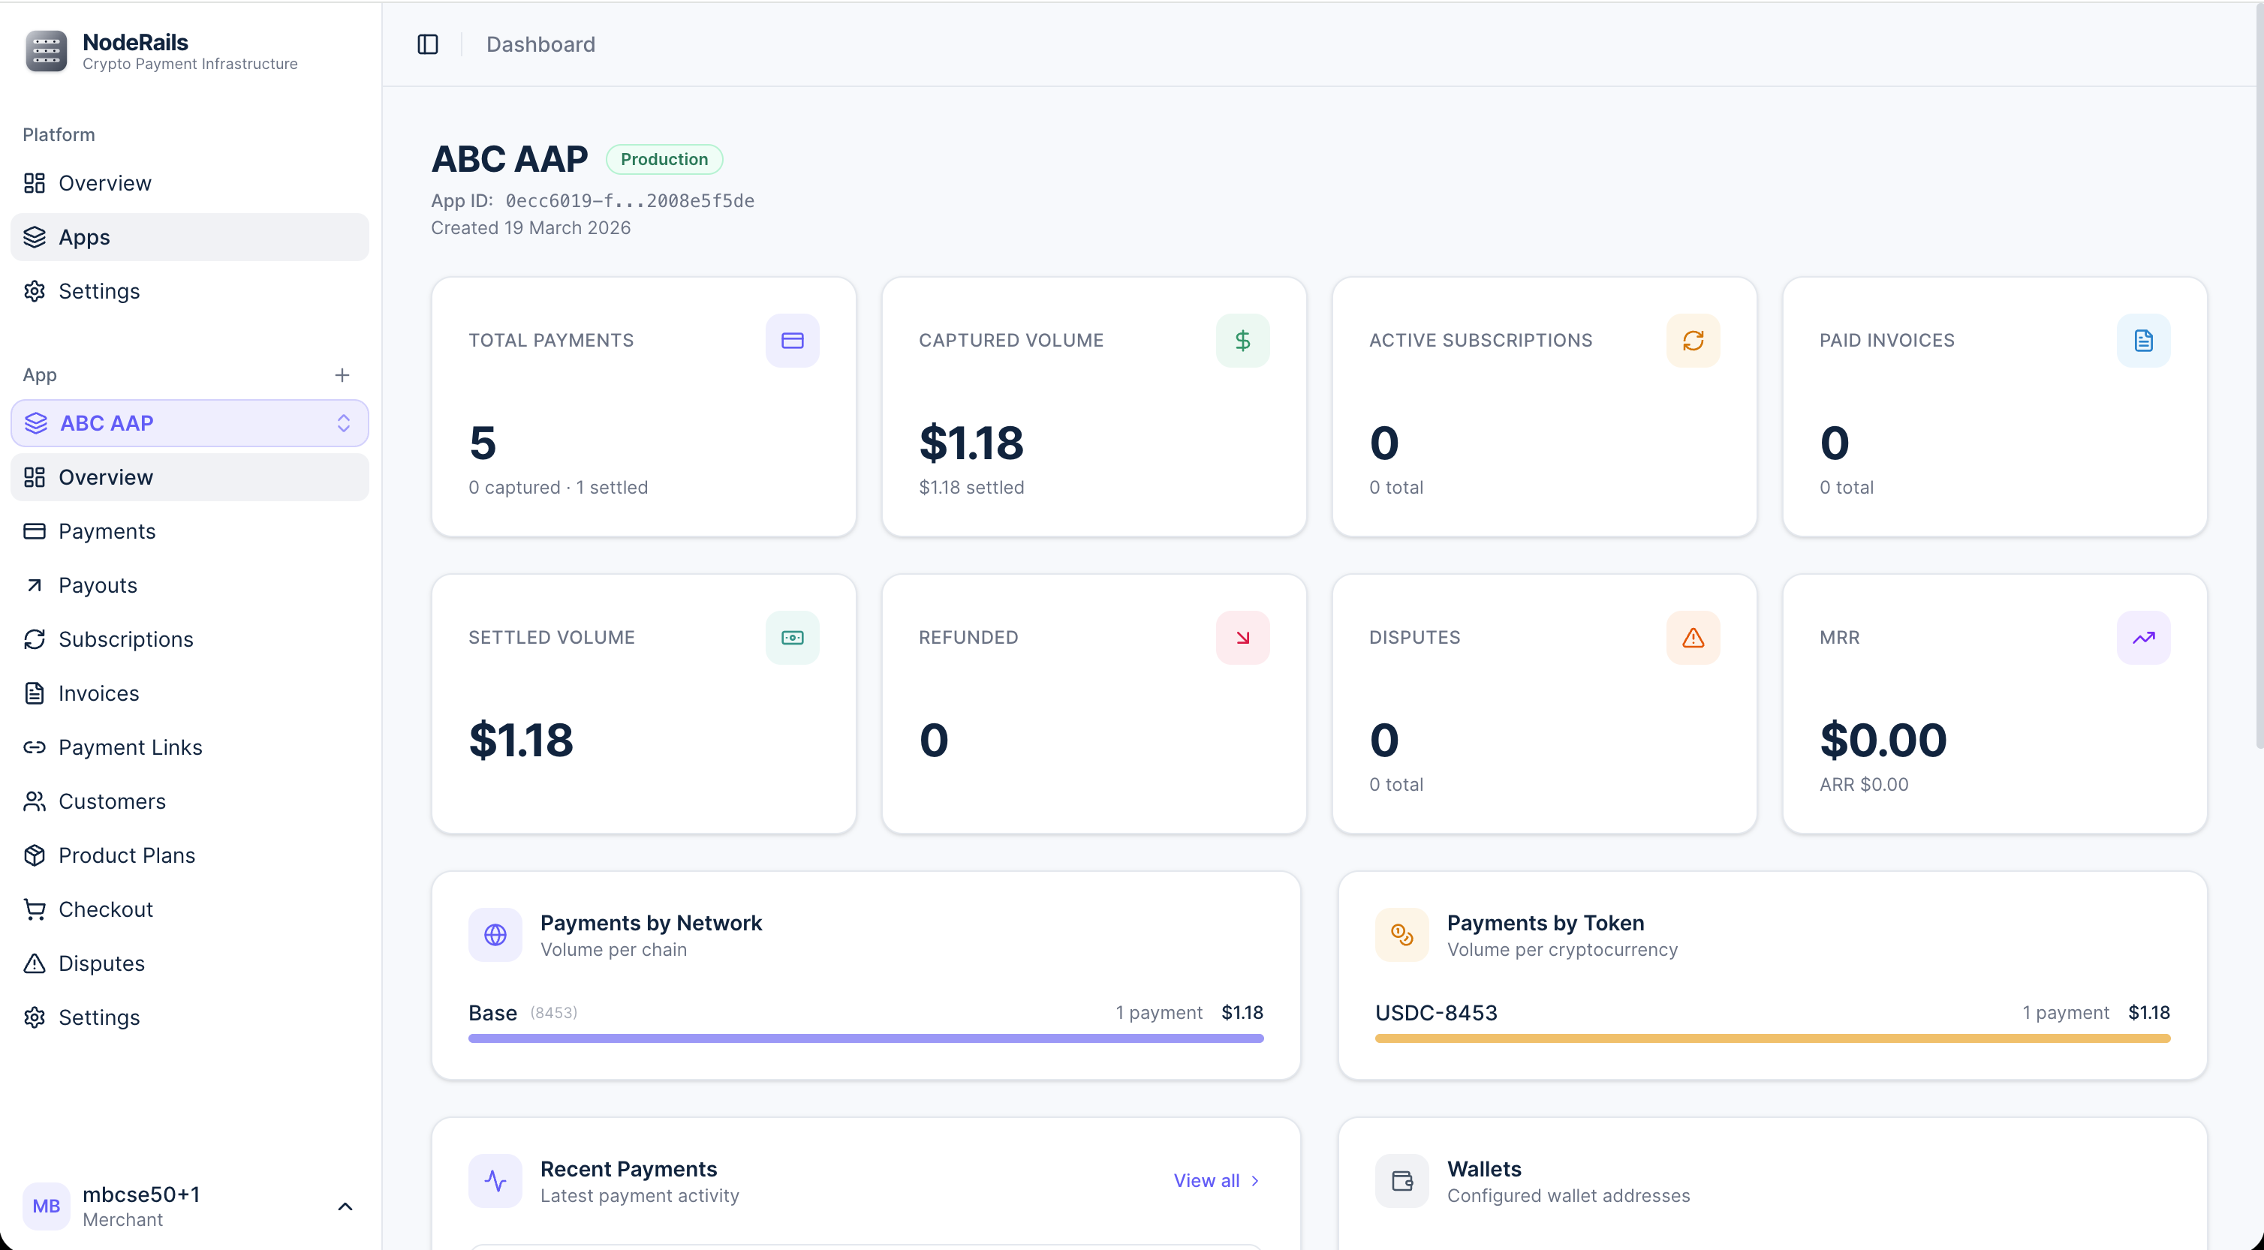Open app Settings at sidebar bottom

click(98, 1017)
